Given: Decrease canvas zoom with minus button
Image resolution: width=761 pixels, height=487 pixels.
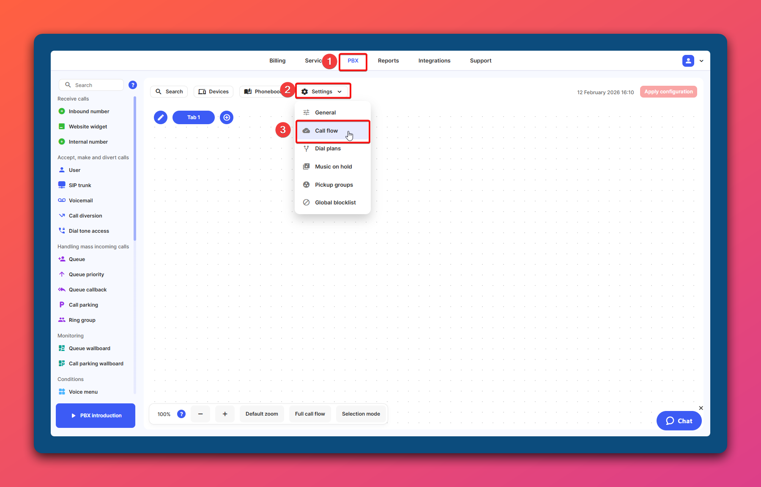Looking at the screenshot, I should (x=200, y=414).
